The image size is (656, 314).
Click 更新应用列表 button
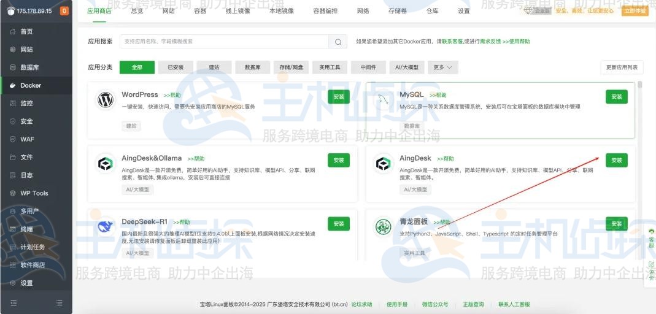pyautogui.click(x=622, y=67)
